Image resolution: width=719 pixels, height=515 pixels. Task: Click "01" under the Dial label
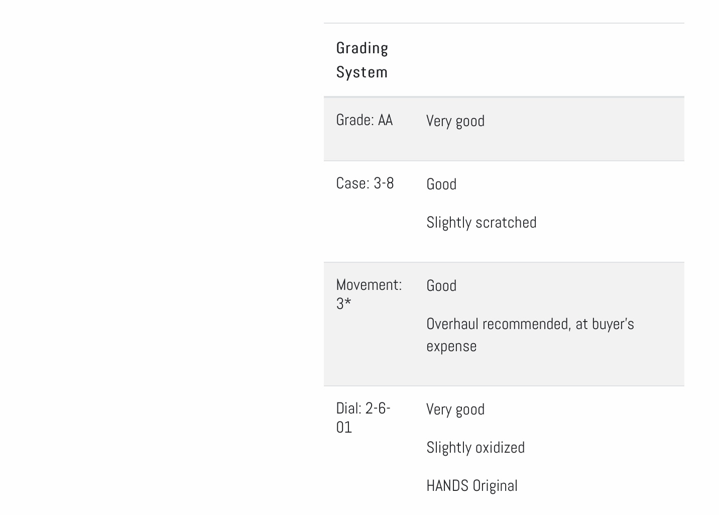pyautogui.click(x=343, y=428)
